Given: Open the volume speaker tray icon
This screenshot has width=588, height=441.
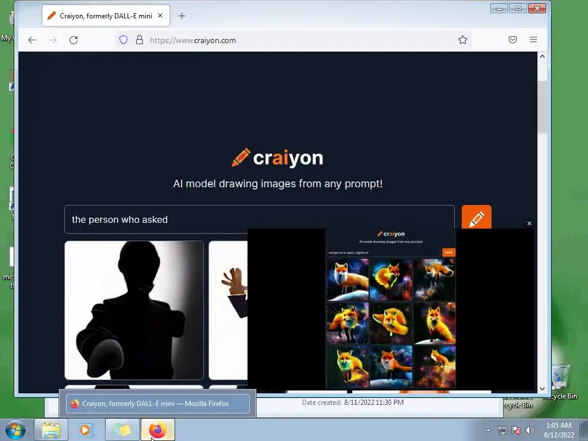Looking at the screenshot, I should (530, 430).
